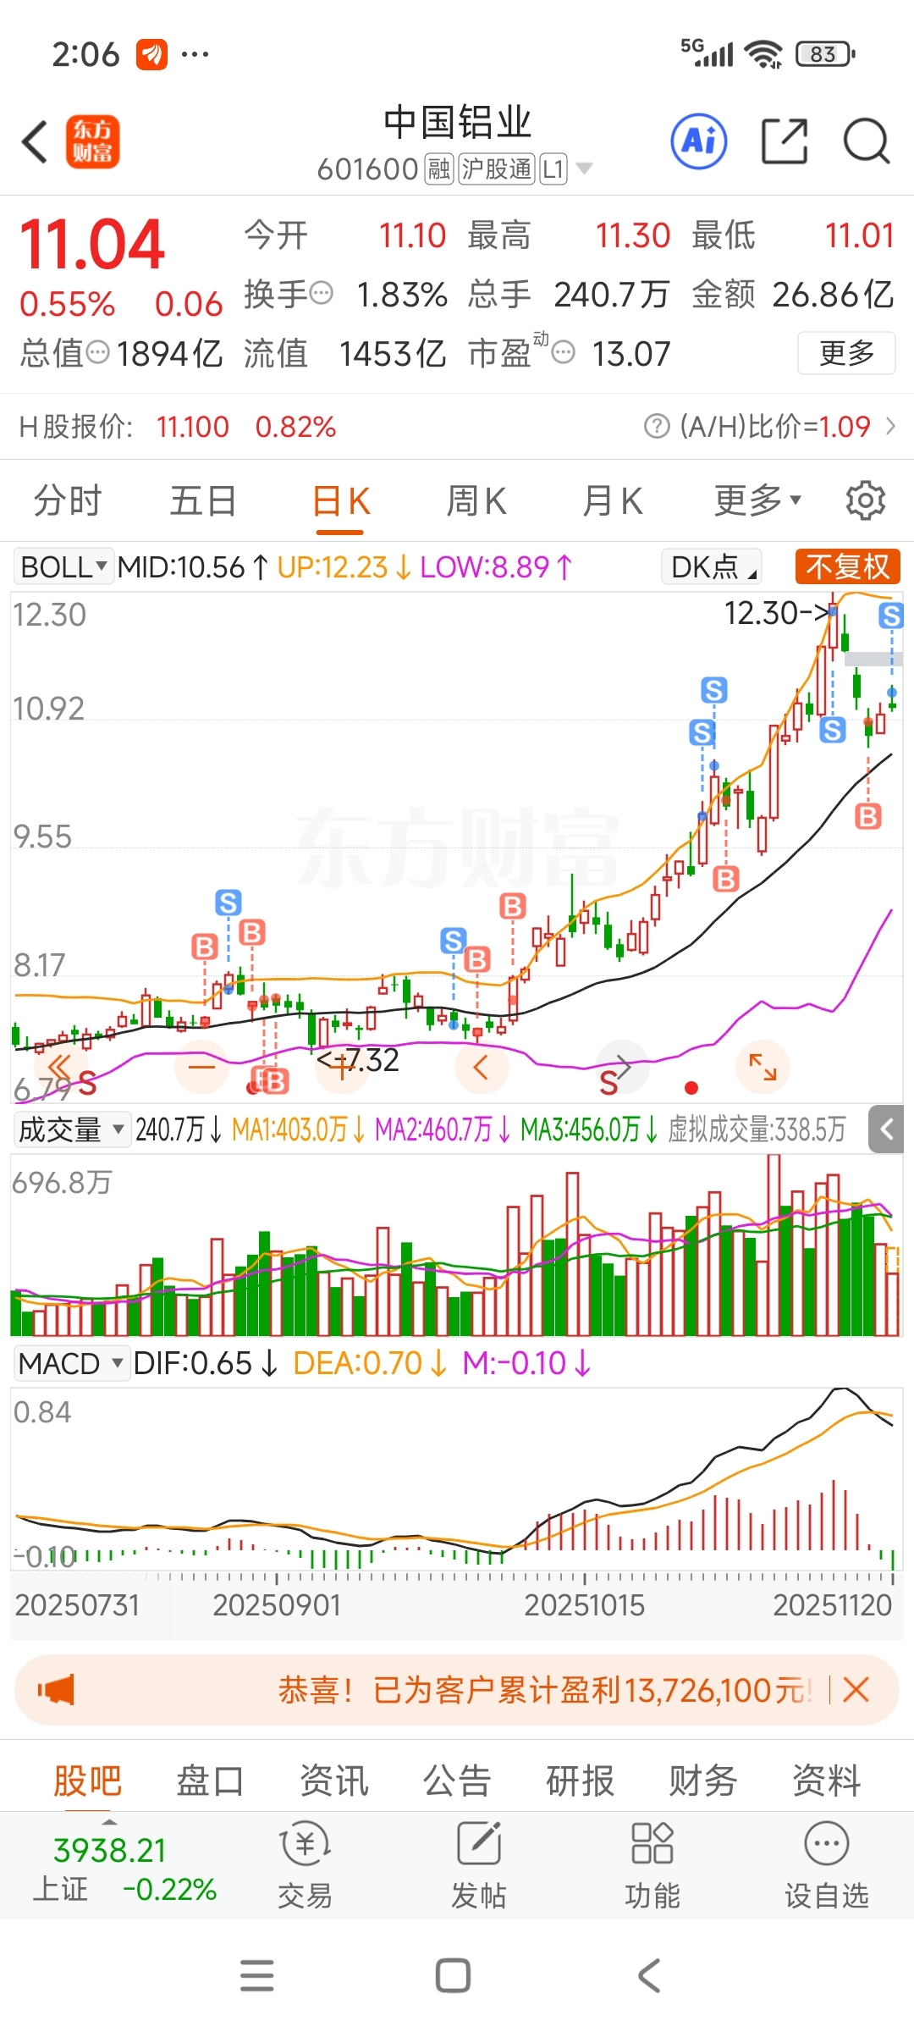
Task: Tap 更多 button in quote panel
Action: 846,352
